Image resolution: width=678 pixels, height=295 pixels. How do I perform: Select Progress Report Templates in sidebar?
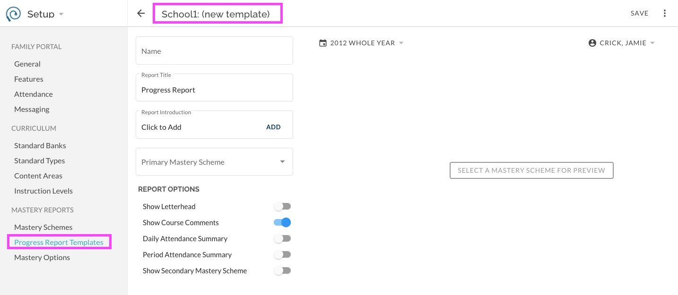pyautogui.click(x=59, y=242)
